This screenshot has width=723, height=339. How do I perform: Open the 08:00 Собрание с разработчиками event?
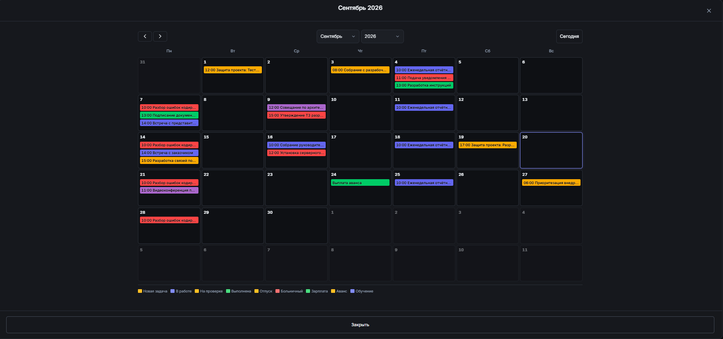[x=360, y=70]
